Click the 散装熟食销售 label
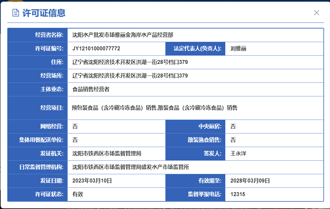 click(x=205, y=140)
